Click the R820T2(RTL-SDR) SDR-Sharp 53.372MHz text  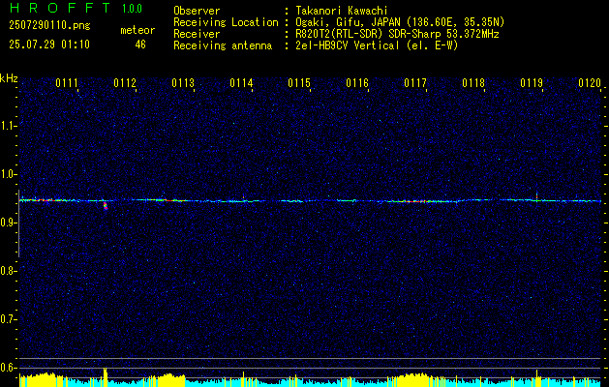coord(397,34)
